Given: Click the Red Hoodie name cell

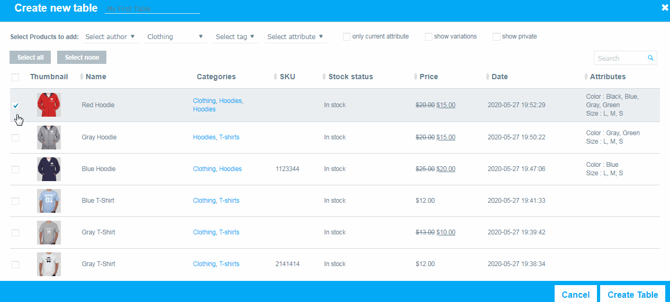Looking at the screenshot, I should [98, 105].
